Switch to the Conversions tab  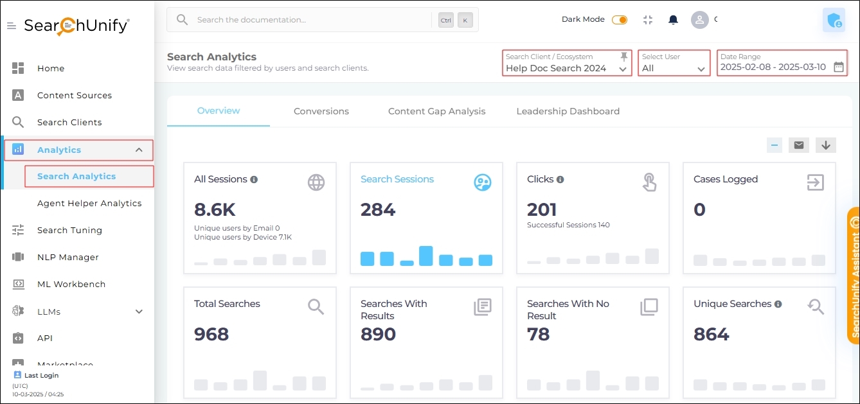tap(321, 111)
